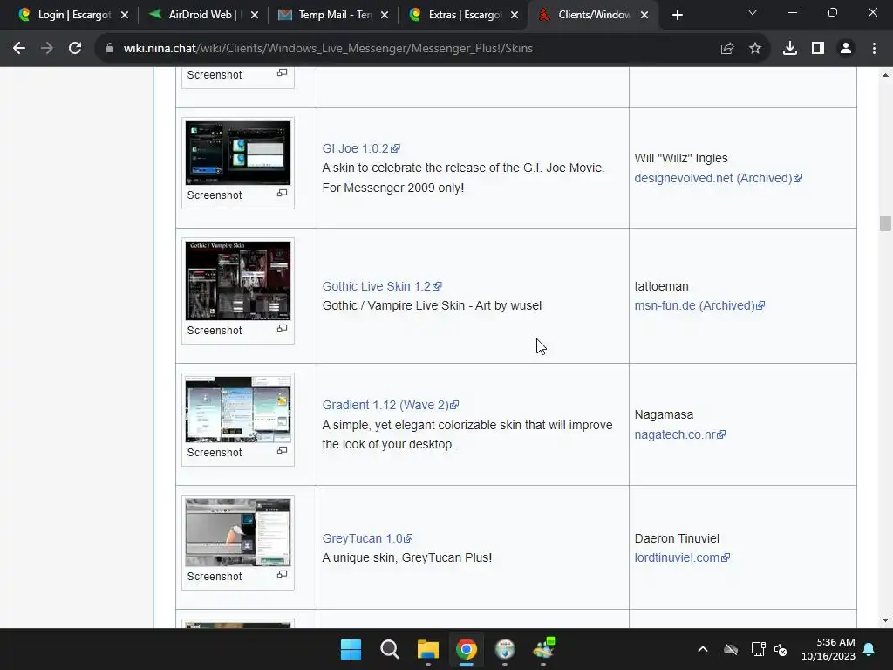
Task: Open network display tray icon
Action: point(758,649)
